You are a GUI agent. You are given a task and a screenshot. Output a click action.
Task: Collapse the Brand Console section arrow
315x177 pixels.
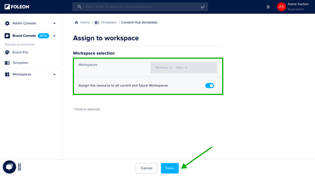(54, 36)
